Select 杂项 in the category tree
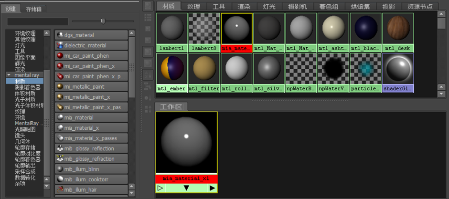 (20, 183)
